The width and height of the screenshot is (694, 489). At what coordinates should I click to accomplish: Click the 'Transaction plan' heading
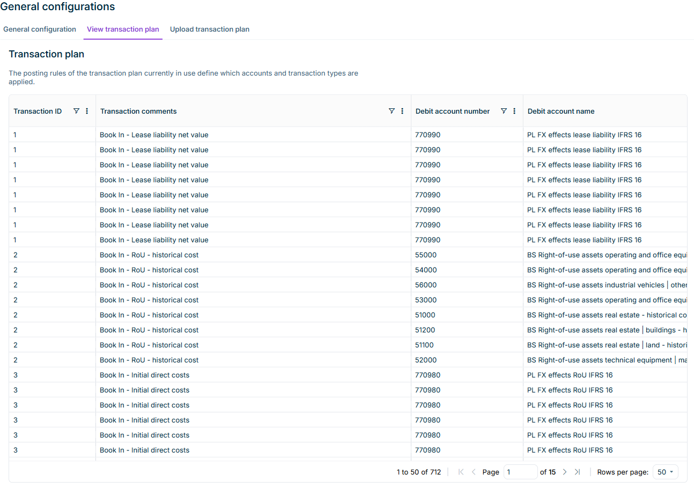(x=47, y=54)
